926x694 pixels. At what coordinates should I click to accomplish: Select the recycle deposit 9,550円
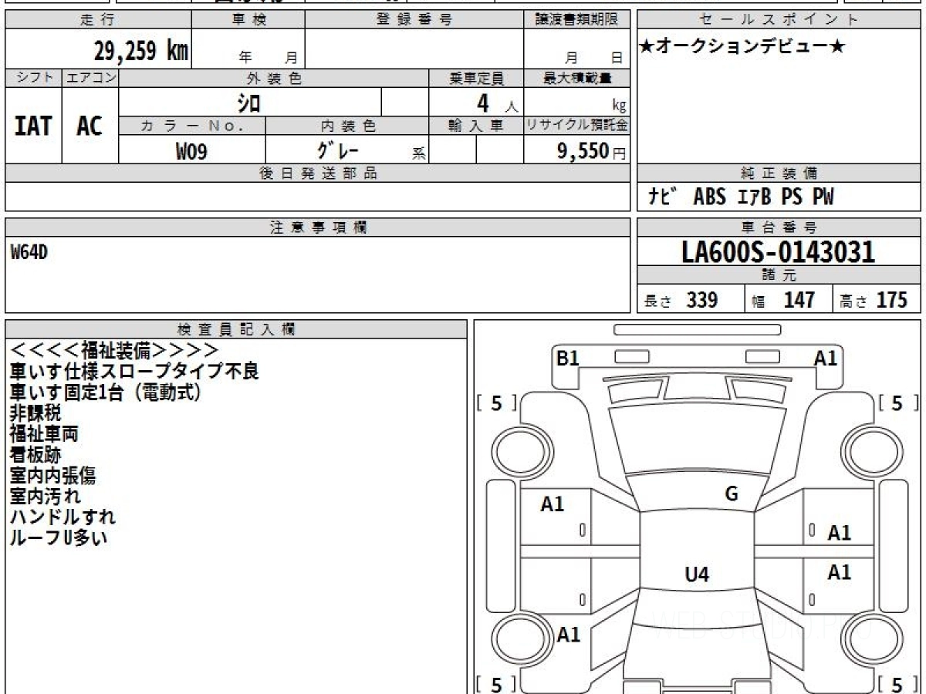pyautogui.click(x=592, y=151)
